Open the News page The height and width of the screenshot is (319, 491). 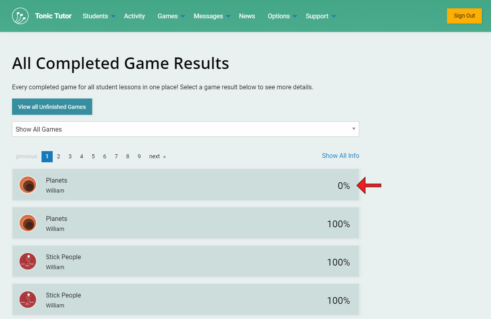click(247, 16)
